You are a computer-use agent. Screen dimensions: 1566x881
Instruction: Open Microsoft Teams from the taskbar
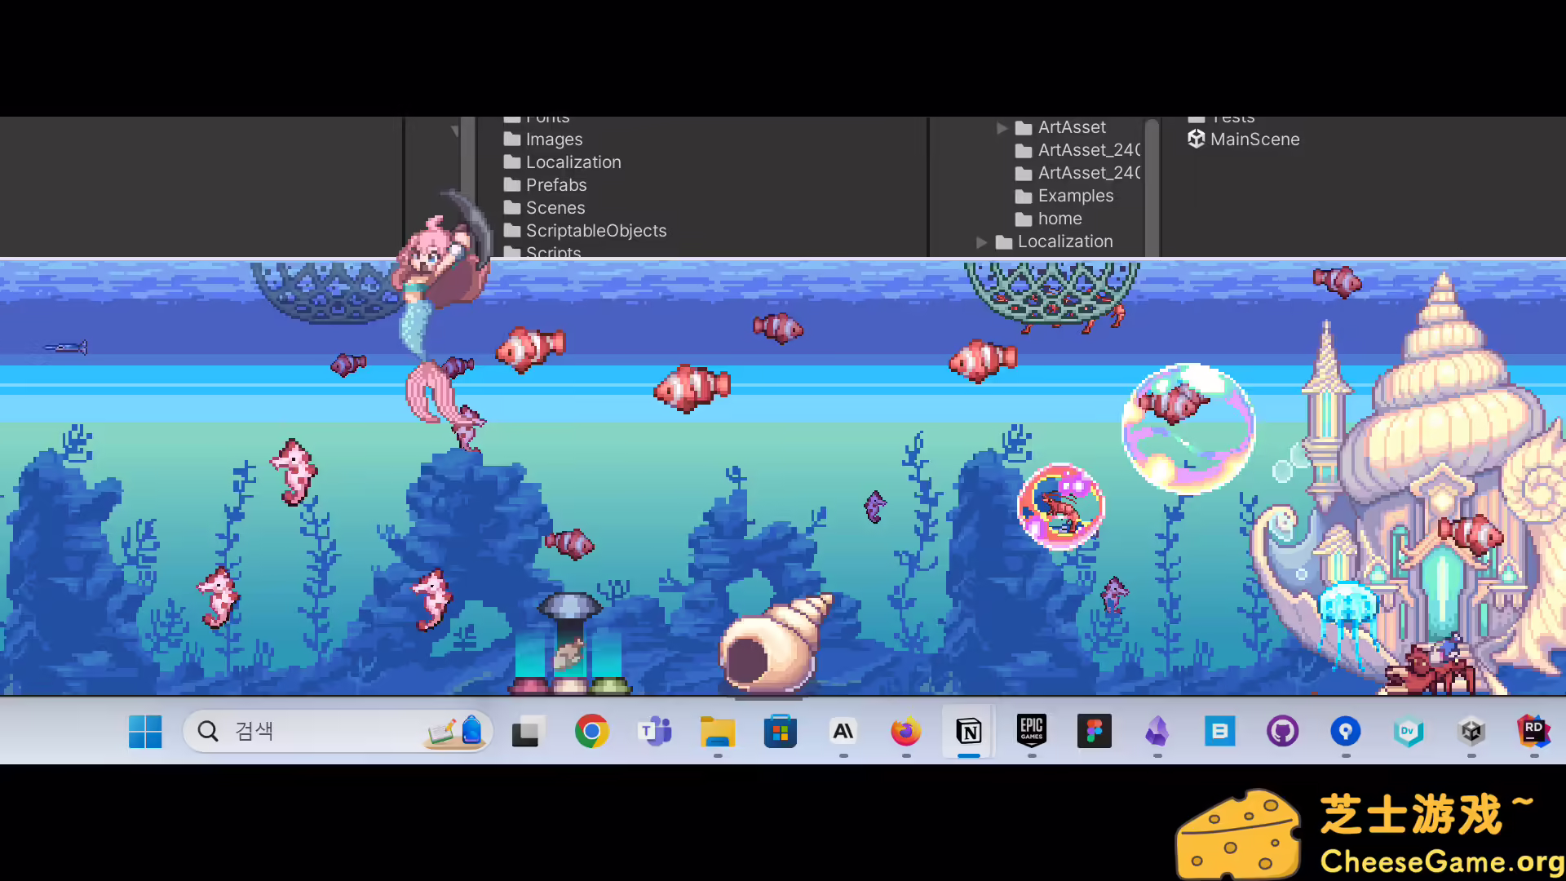(655, 731)
